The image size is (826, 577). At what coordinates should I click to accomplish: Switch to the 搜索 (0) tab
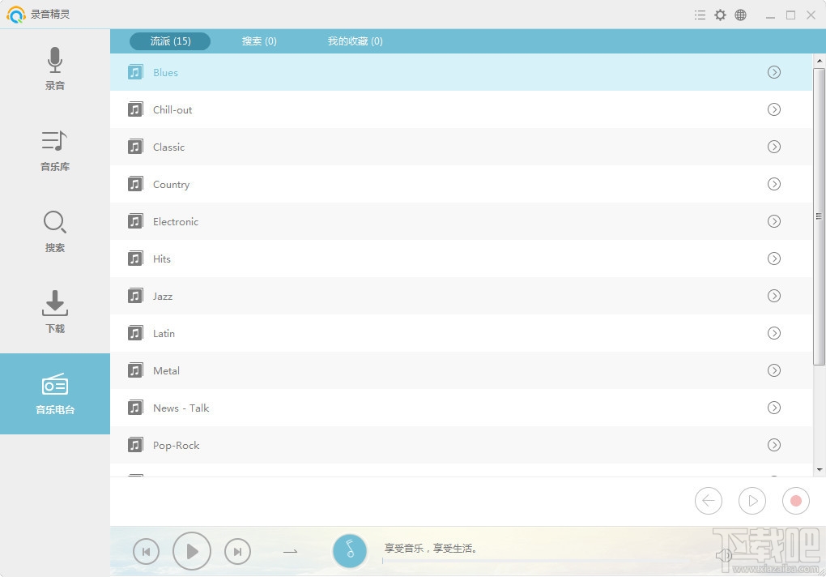click(x=258, y=41)
